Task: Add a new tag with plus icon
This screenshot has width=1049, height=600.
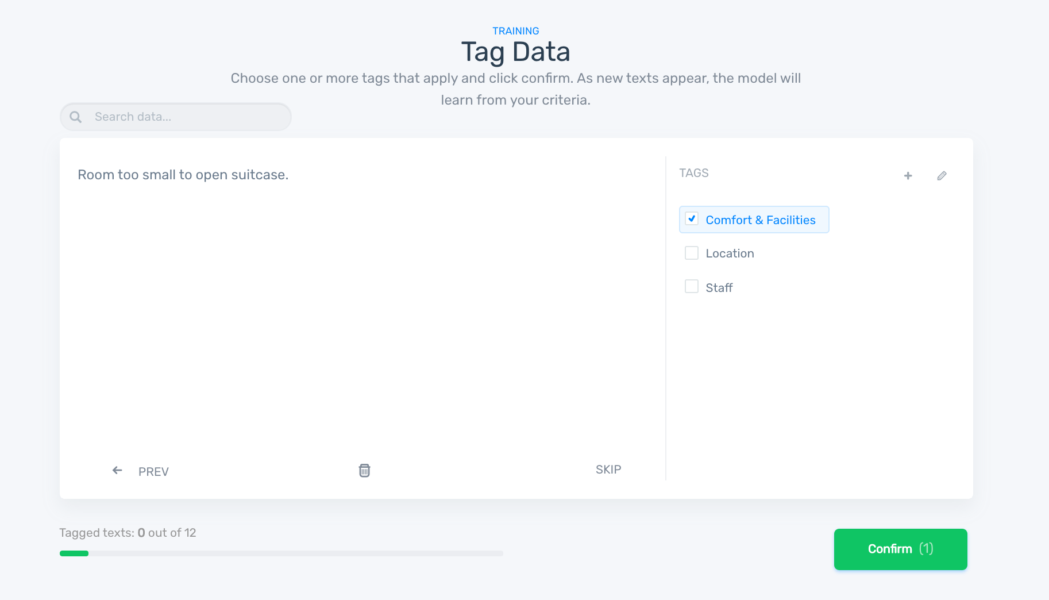Action: point(908,176)
